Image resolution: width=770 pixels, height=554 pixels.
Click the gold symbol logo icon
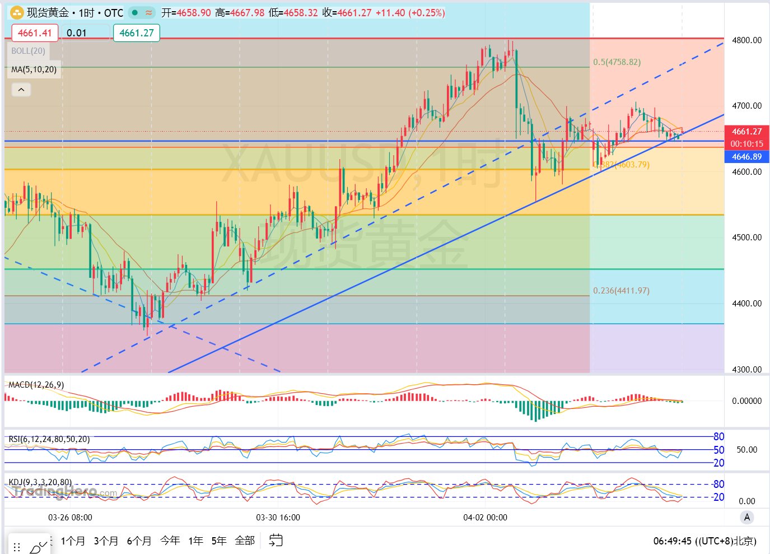click(17, 12)
